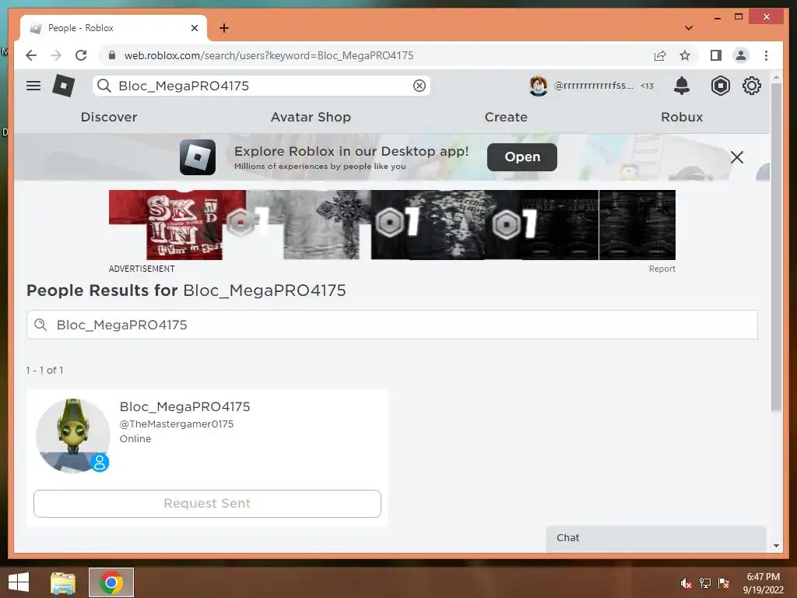Focus the top Roblox search field
The width and height of the screenshot is (797, 598).
pos(262,86)
